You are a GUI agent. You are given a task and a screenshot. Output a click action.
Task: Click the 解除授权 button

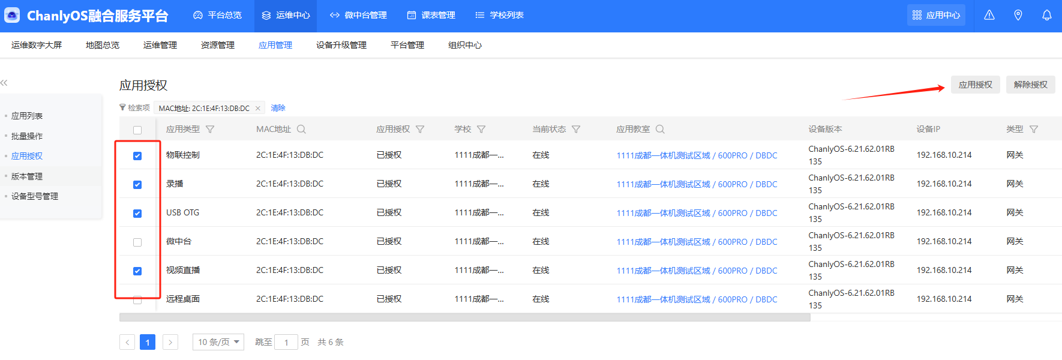pyautogui.click(x=1030, y=85)
